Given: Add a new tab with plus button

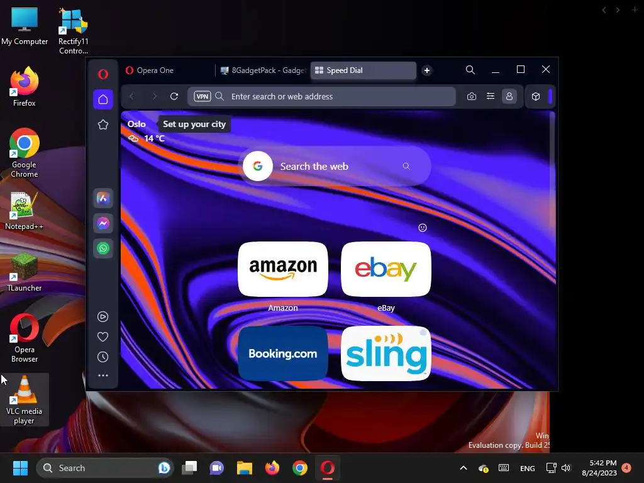Looking at the screenshot, I should pos(427,70).
